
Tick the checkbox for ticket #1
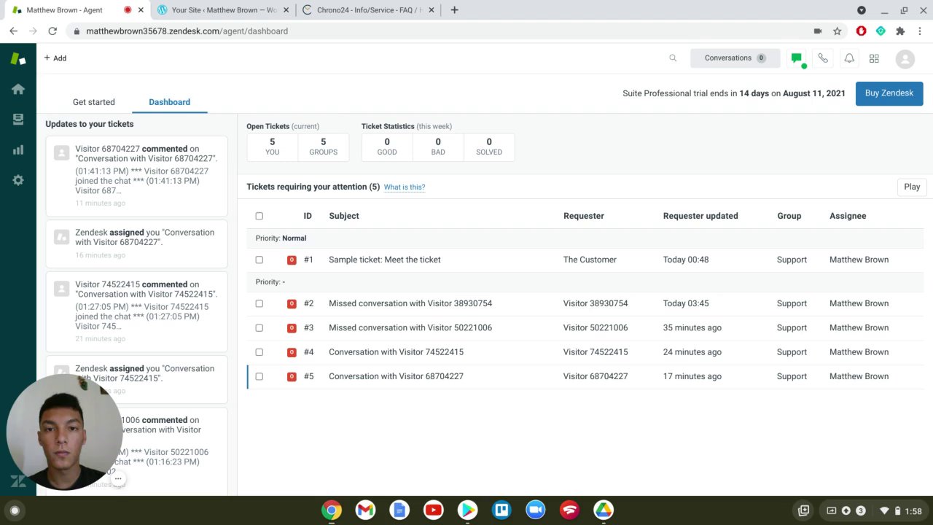(259, 260)
